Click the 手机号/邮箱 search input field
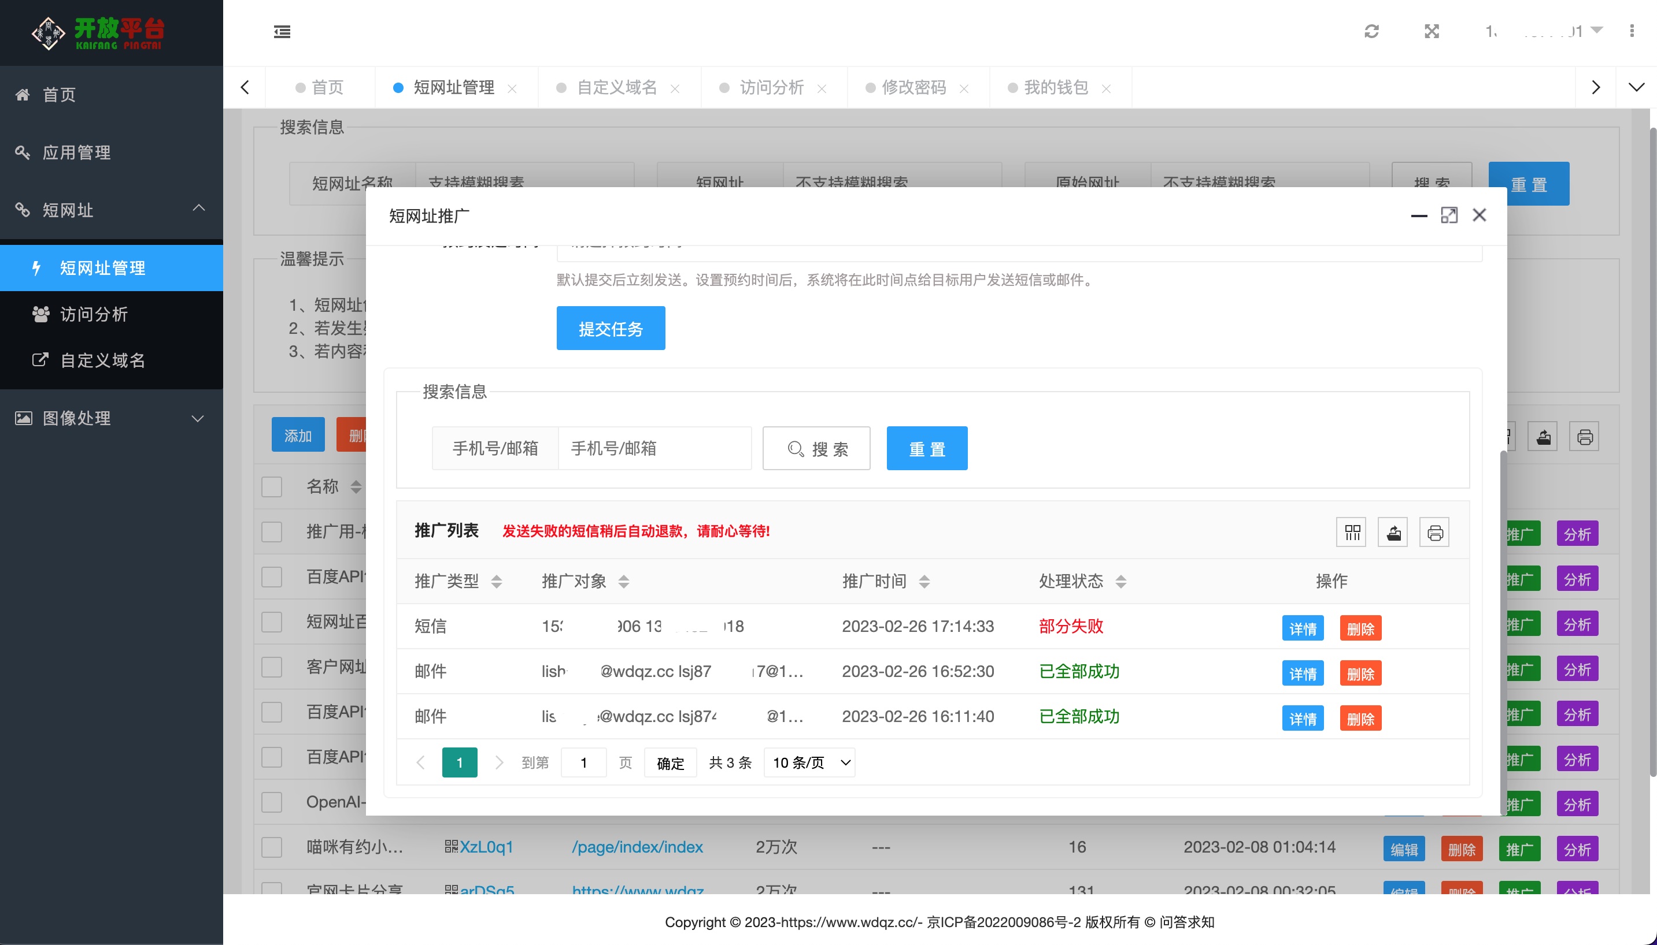 click(654, 448)
